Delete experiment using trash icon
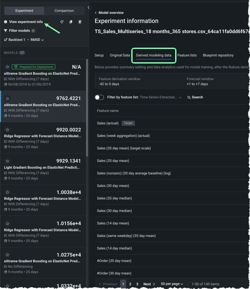The height and width of the screenshot is (289, 250). click(x=80, y=22)
